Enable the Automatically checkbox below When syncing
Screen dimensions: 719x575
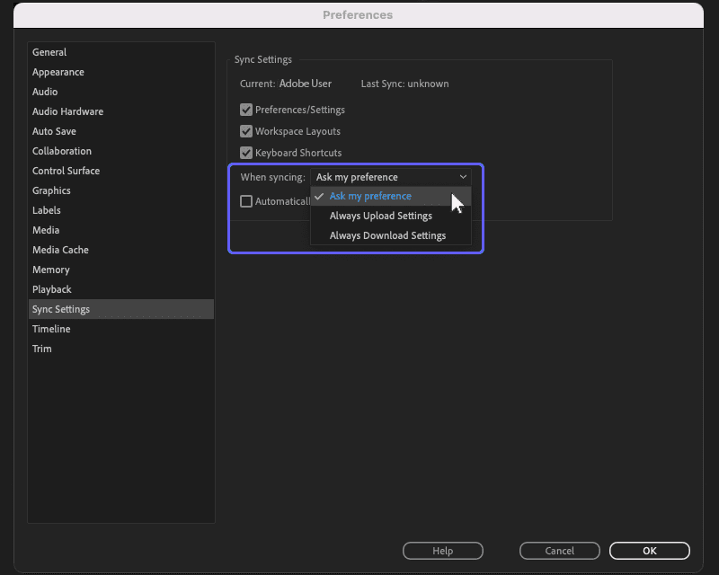(246, 201)
